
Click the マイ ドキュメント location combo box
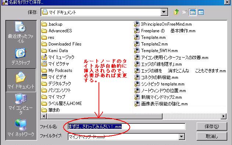[x=104, y=12]
